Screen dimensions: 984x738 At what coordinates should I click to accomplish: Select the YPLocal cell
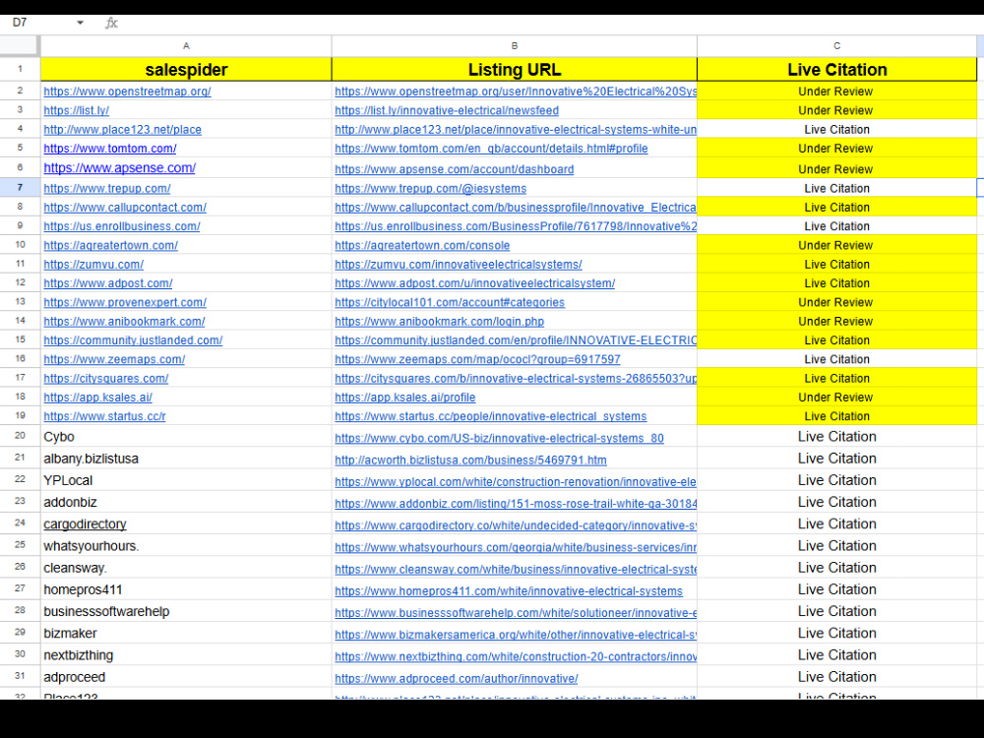coord(186,481)
